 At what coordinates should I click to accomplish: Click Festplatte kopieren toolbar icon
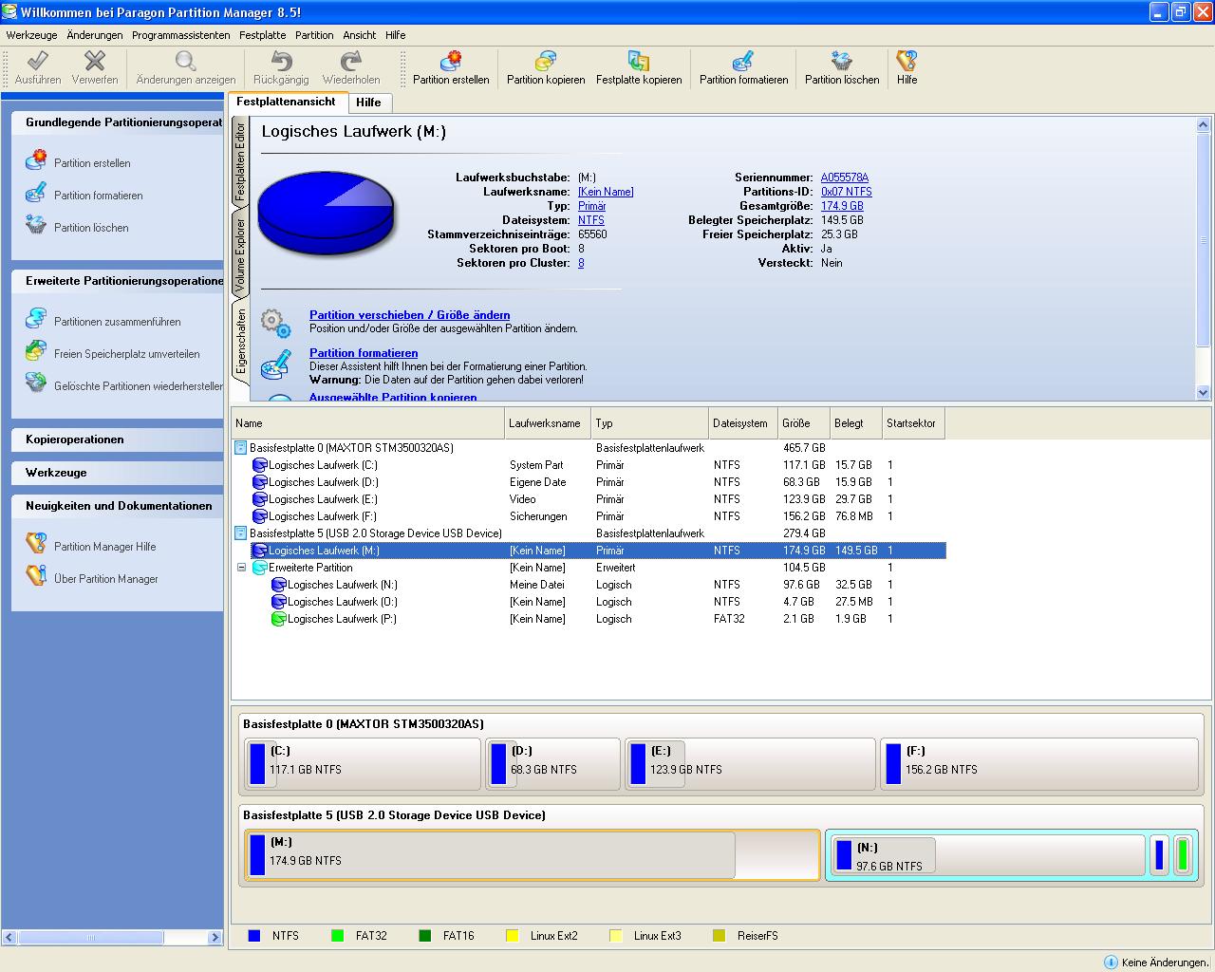[x=639, y=62]
